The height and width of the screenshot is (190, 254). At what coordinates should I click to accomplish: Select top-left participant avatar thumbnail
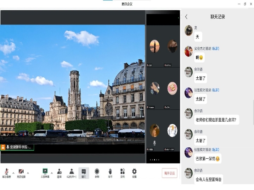click(155, 46)
